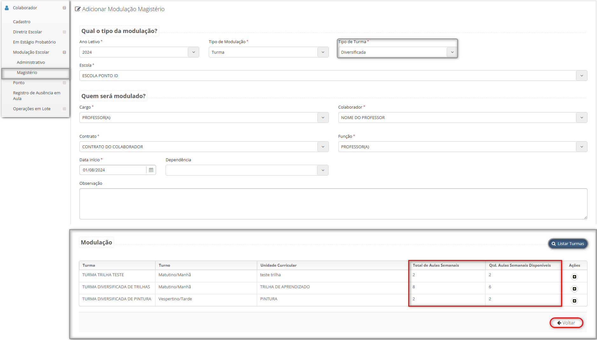Open Registro de Ausência em Aula
This screenshot has height=340, width=597.
click(37, 96)
